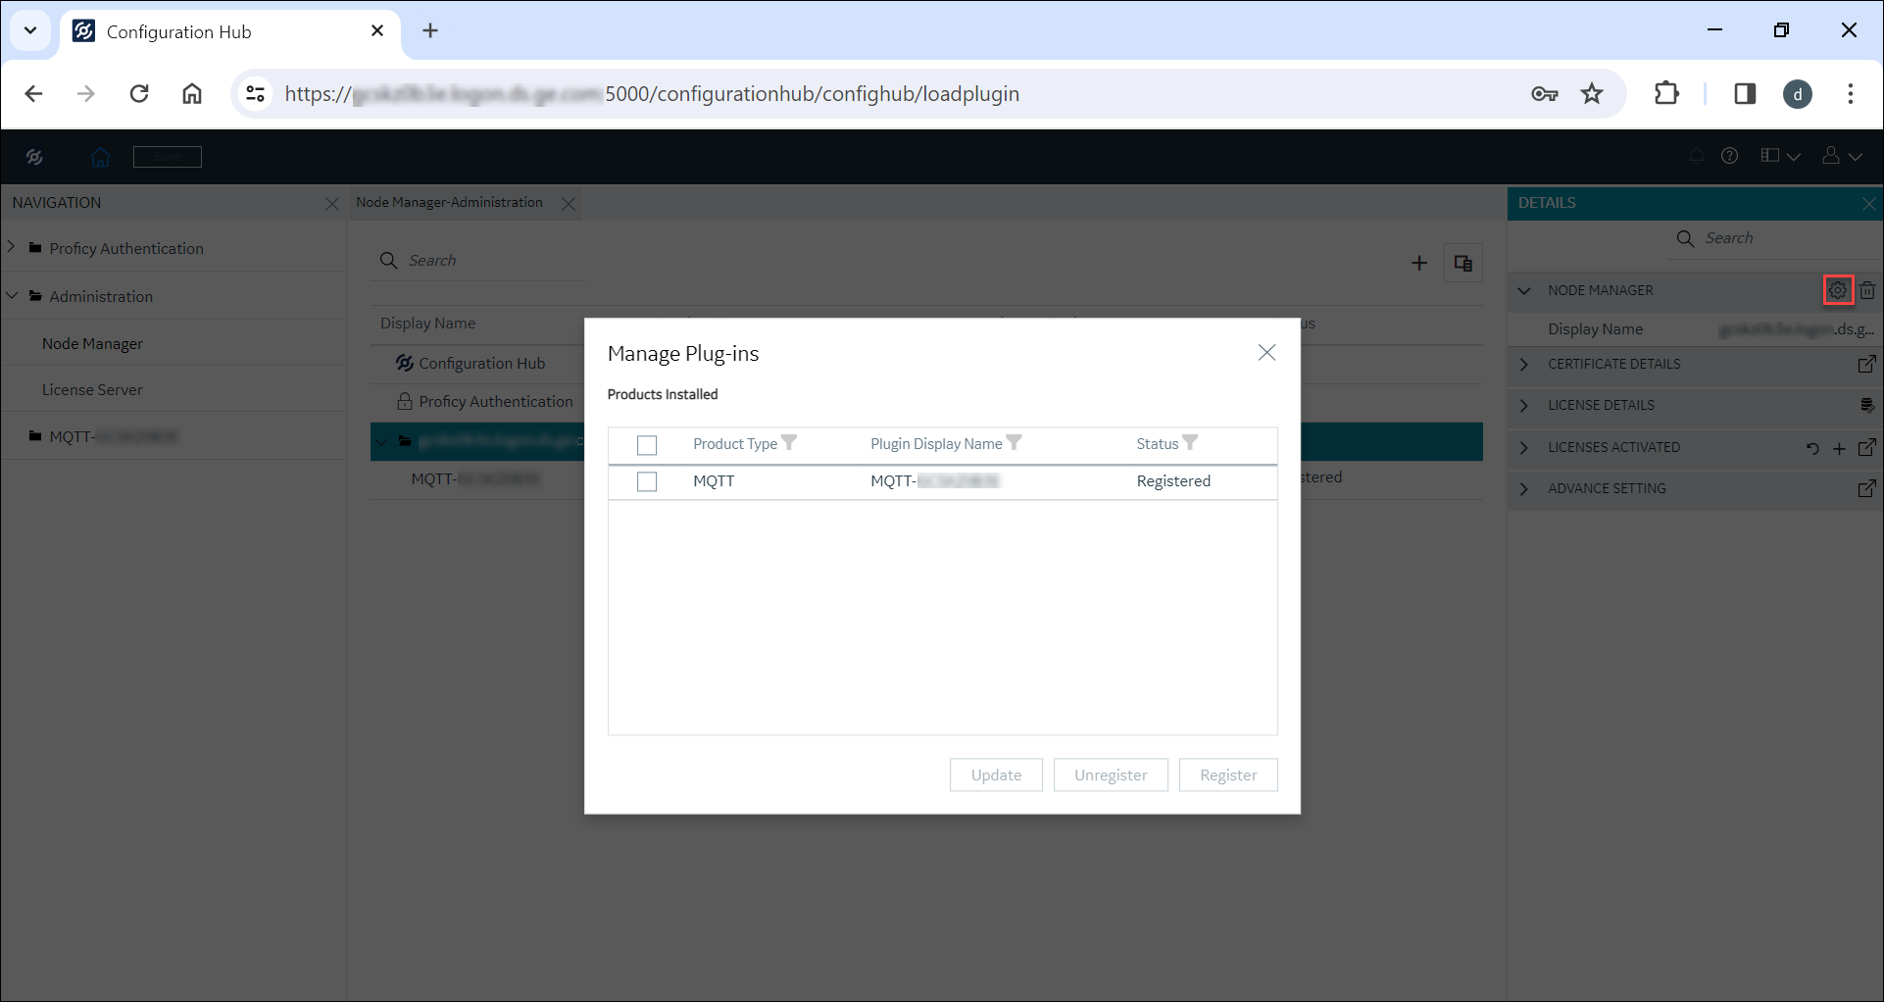Click the Update button
This screenshot has width=1884, height=1002.
pyautogui.click(x=996, y=775)
